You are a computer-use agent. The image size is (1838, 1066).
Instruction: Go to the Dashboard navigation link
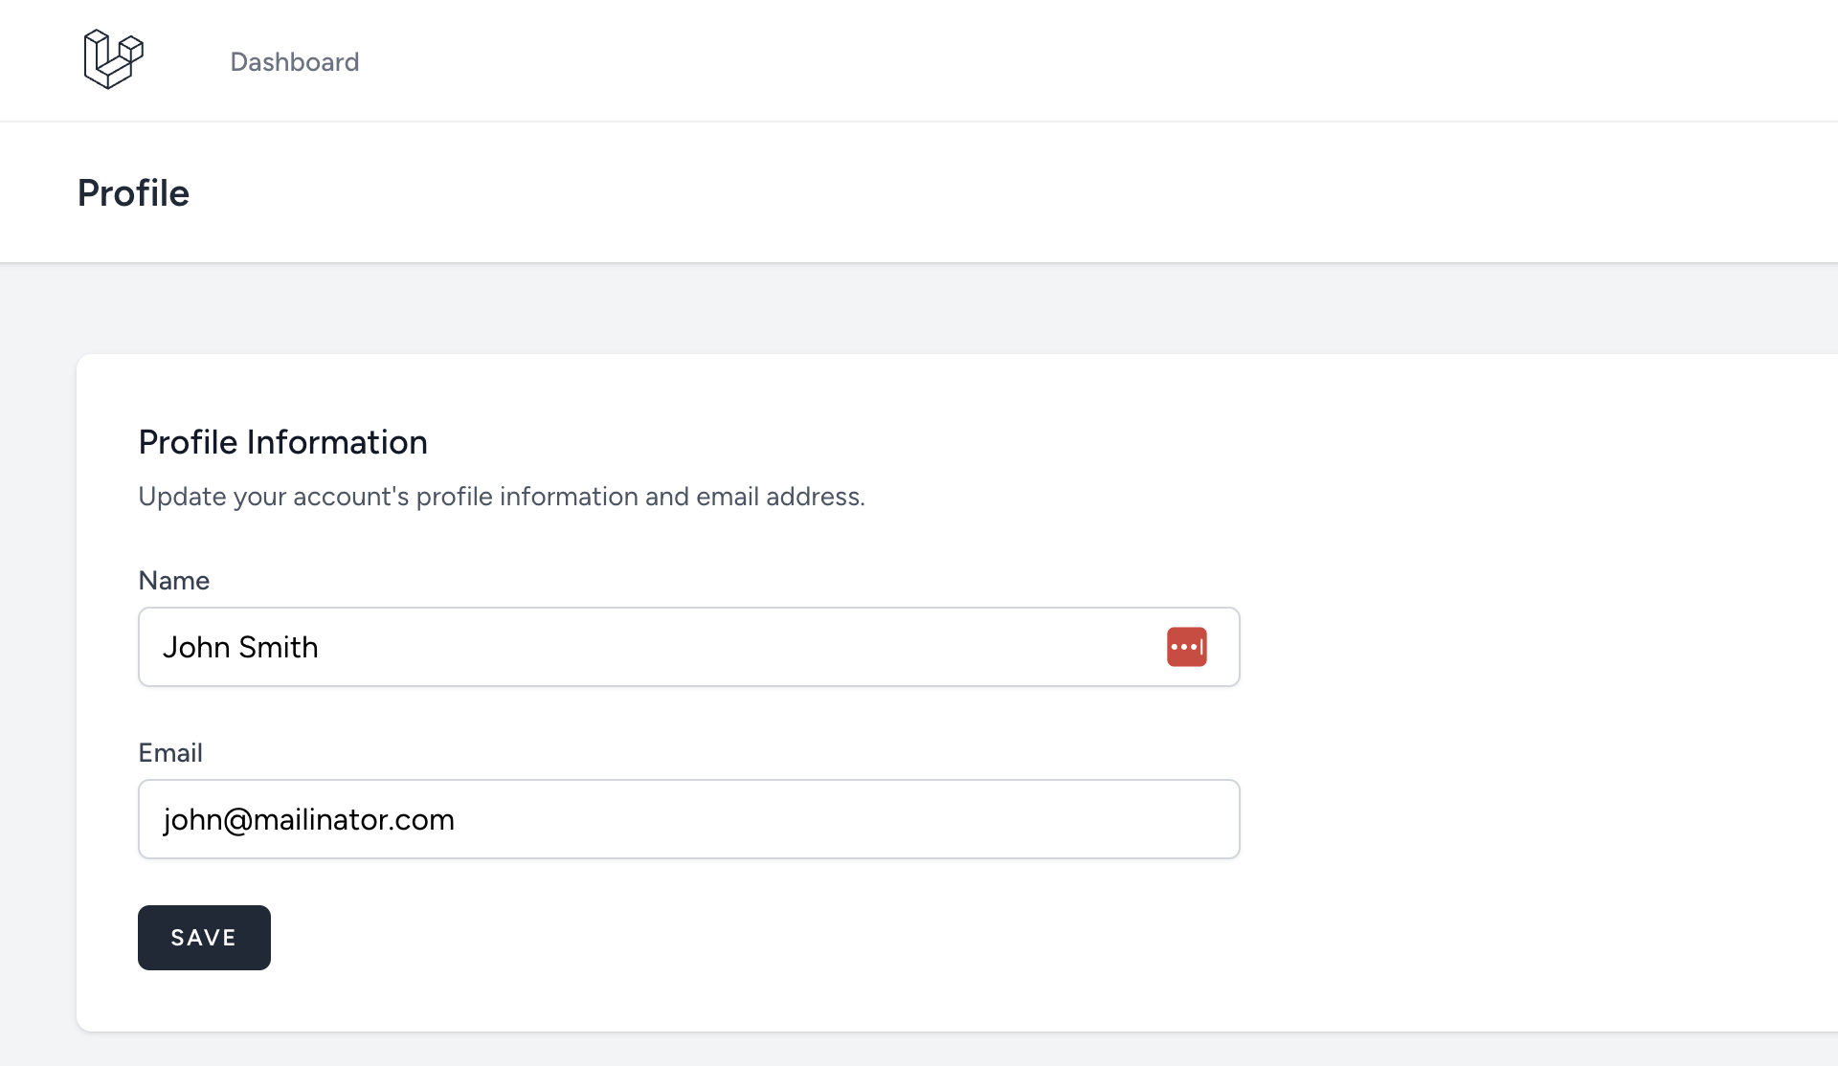point(295,62)
